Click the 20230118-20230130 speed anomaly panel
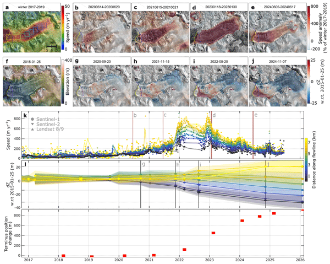Image resolution: width=330 pixels, height=264 pixels. (x=219, y=28)
